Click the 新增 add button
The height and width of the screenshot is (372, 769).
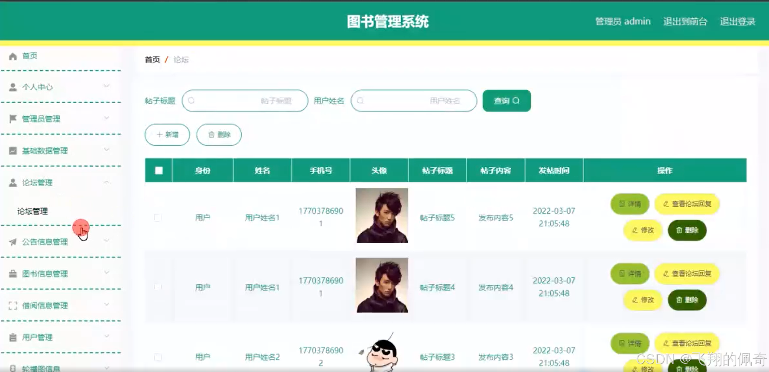(x=167, y=135)
